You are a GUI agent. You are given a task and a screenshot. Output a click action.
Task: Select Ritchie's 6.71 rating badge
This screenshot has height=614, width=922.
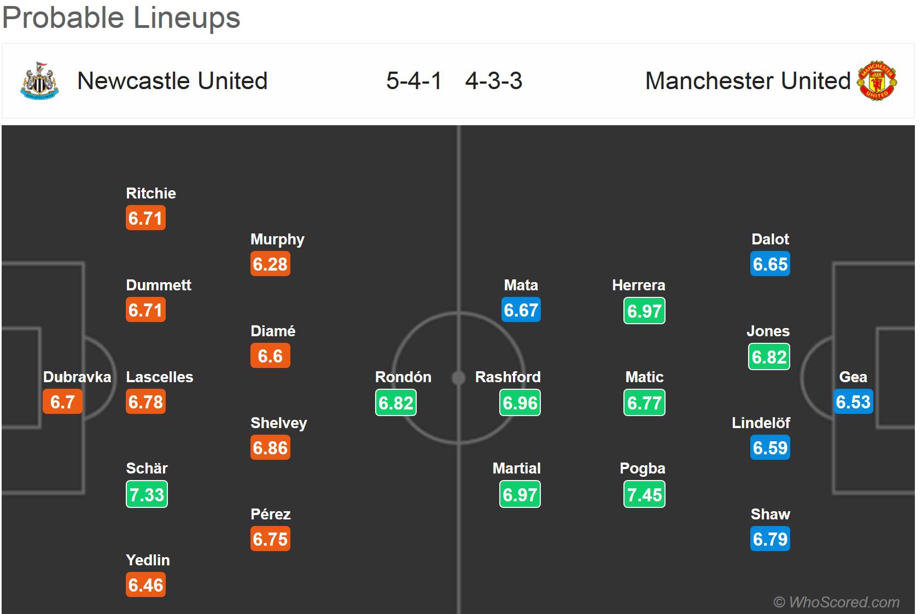[145, 218]
